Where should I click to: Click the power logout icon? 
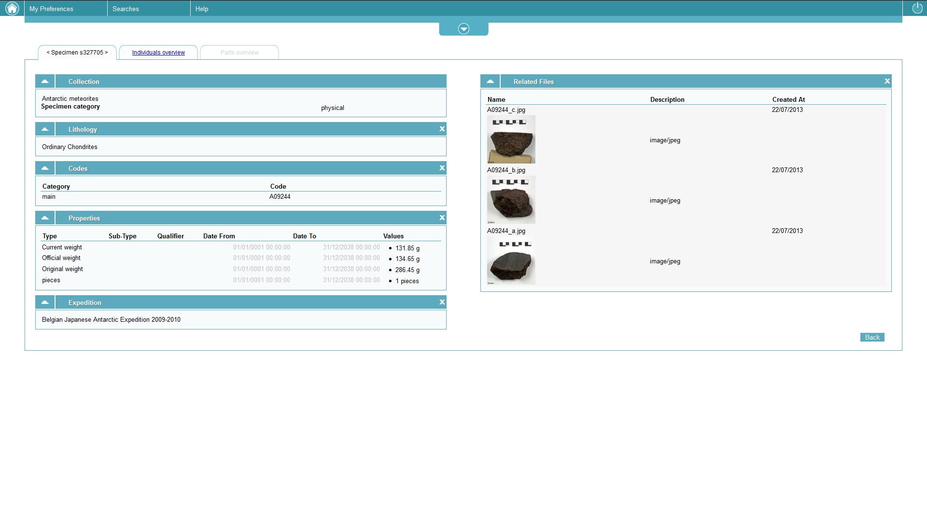[917, 8]
